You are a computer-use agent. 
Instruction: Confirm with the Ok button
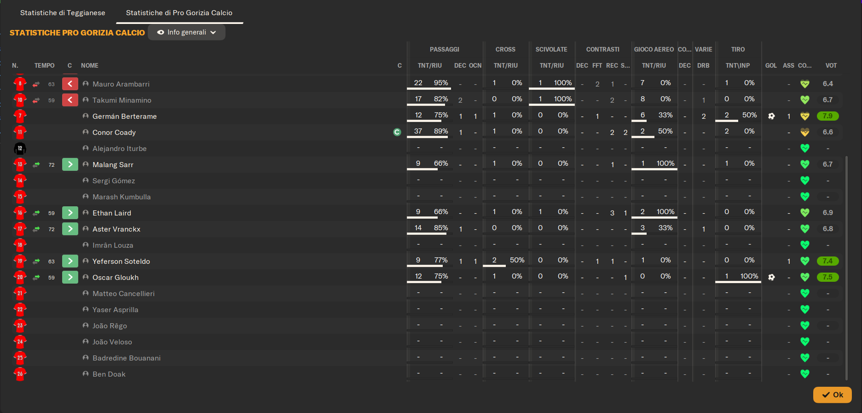[832, 395]
